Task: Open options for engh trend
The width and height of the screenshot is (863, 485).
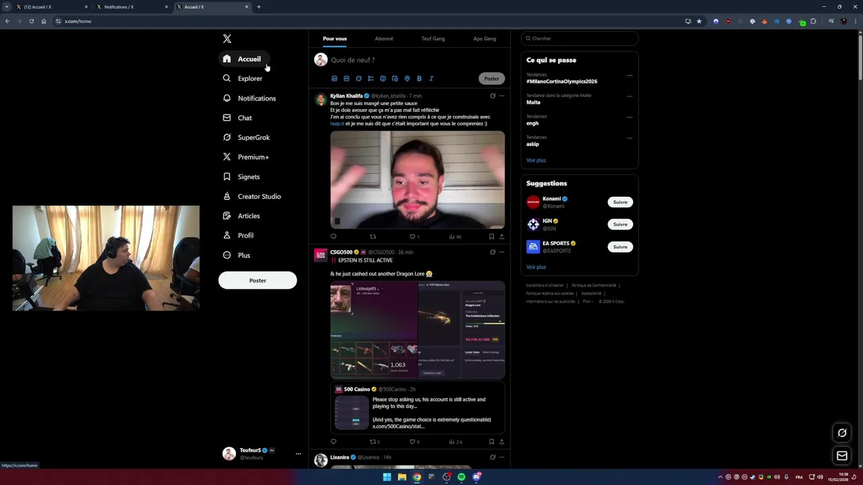Action: (630, 117)
